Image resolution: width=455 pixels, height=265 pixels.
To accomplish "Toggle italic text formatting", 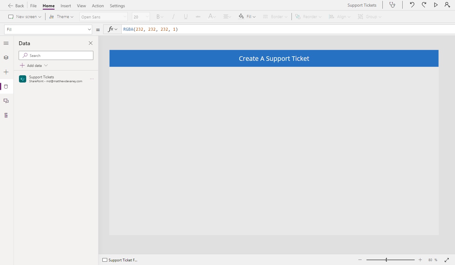I will pos(173,17).
